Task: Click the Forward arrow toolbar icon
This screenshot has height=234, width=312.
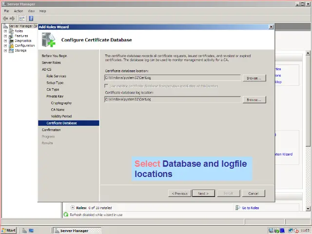Action: [x=12, y=19]
